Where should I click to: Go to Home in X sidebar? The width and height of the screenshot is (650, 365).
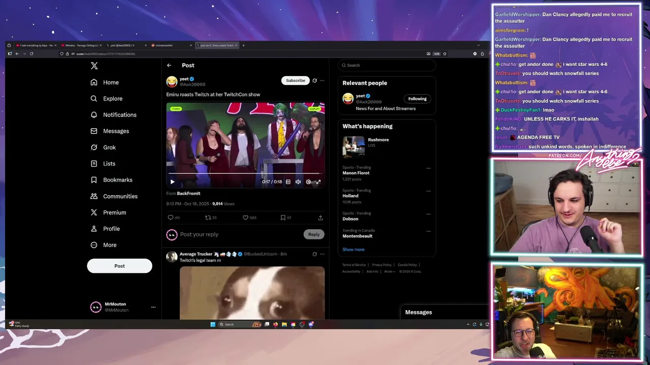tap(105, 82)
